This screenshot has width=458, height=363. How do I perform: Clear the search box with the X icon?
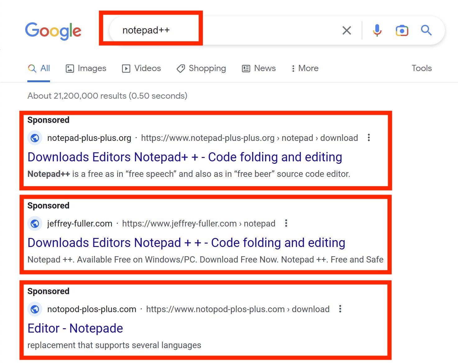[346, 30]
